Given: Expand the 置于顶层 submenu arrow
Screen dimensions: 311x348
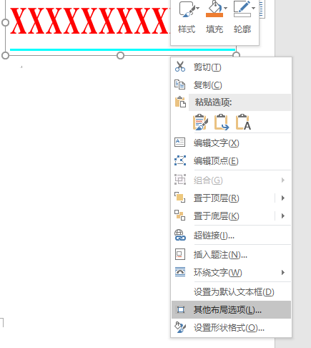Looking at the screenshot, I should pos(283,198).
